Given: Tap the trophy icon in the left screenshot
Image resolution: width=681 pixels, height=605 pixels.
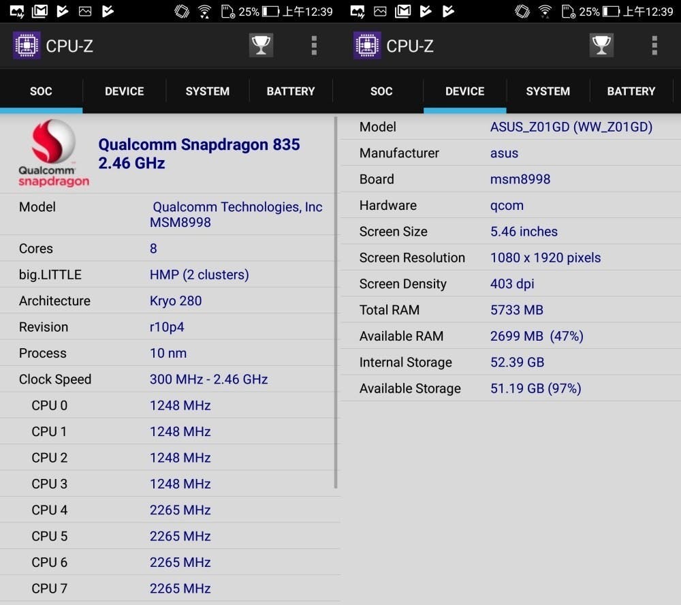Looking at the screenshot, I should (x=260, y=46).
